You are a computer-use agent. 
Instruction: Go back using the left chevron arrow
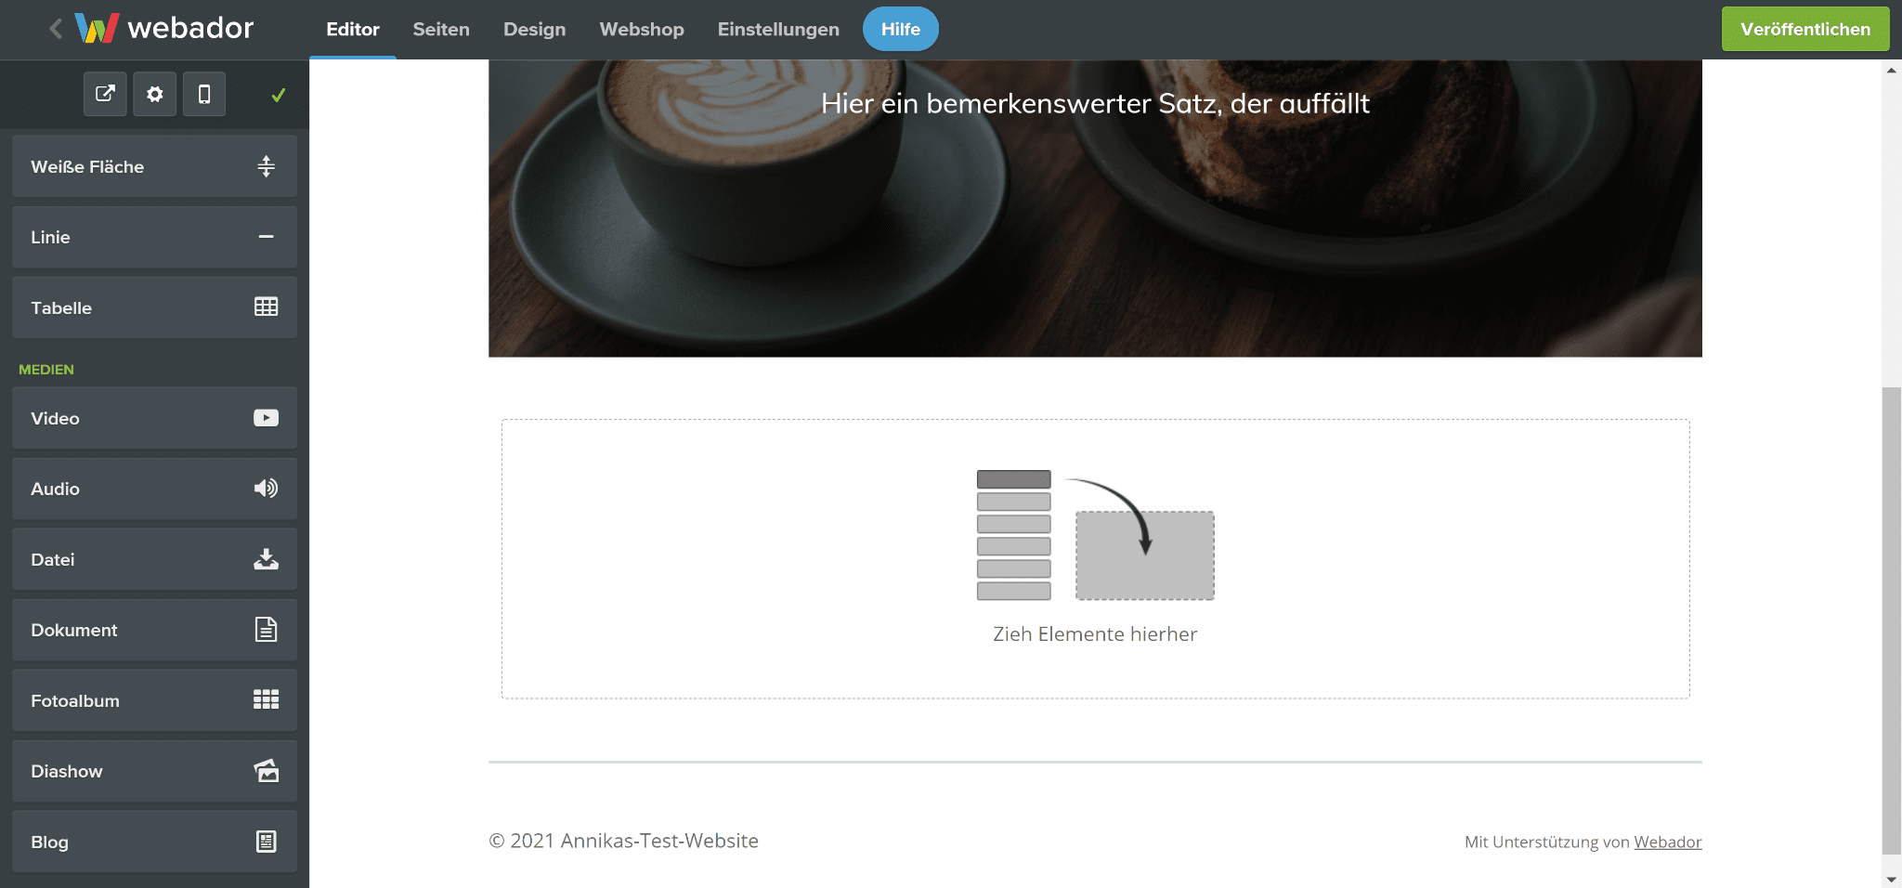pyautogui.click(x=56, y=29)
